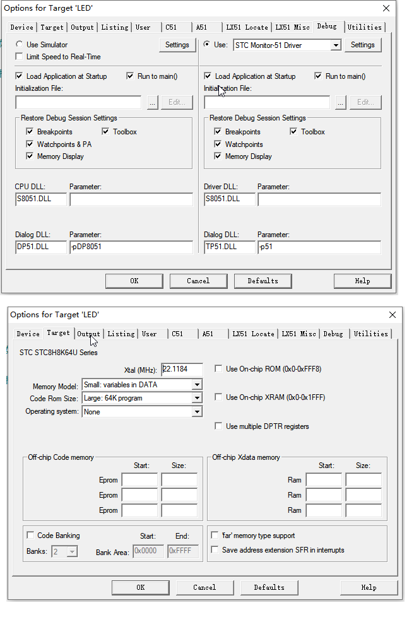Click Driver DLL field S8051.DLL
The width and height of the screenshot is (414, 627).
(x=230, y=199)
